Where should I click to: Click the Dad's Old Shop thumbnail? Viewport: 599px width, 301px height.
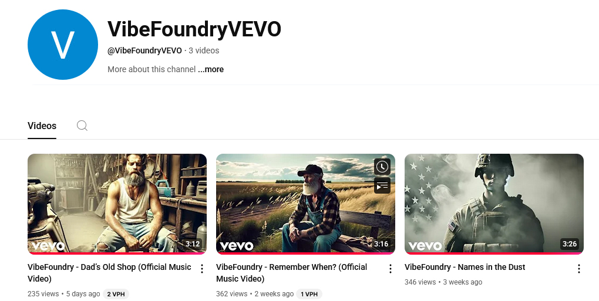coord(117,204)
